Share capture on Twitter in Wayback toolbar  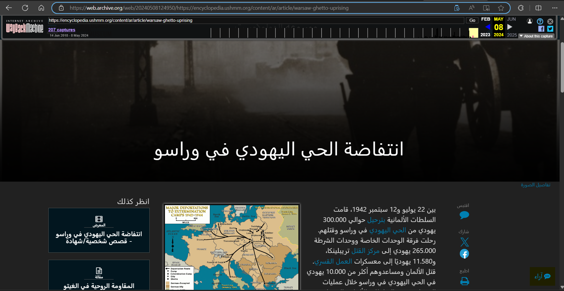tap(550, 29)
